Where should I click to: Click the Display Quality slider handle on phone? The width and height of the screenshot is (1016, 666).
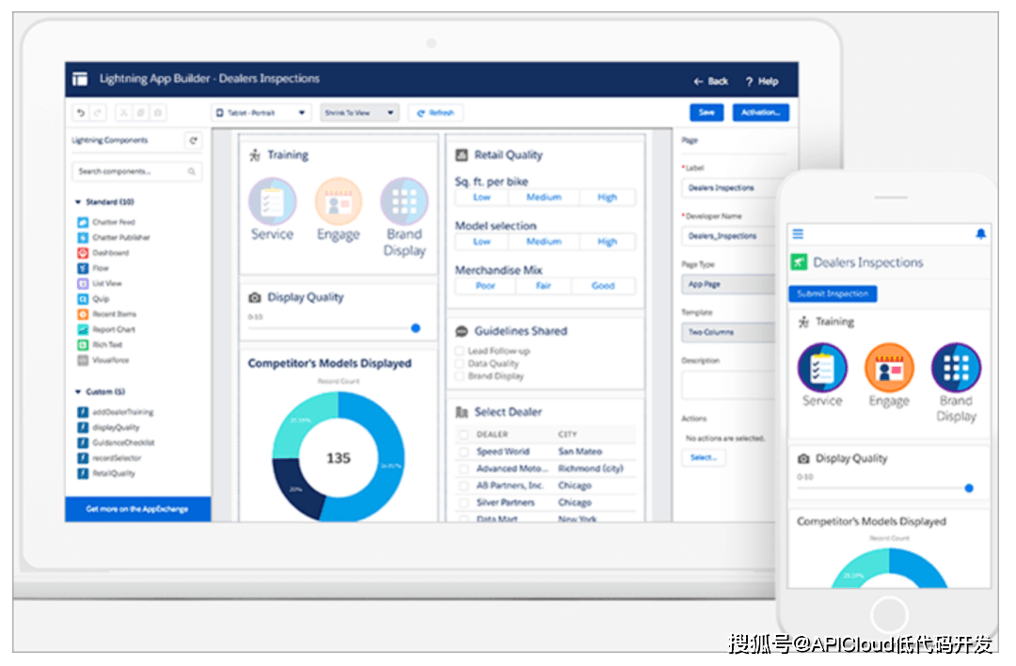click(969, 488)
